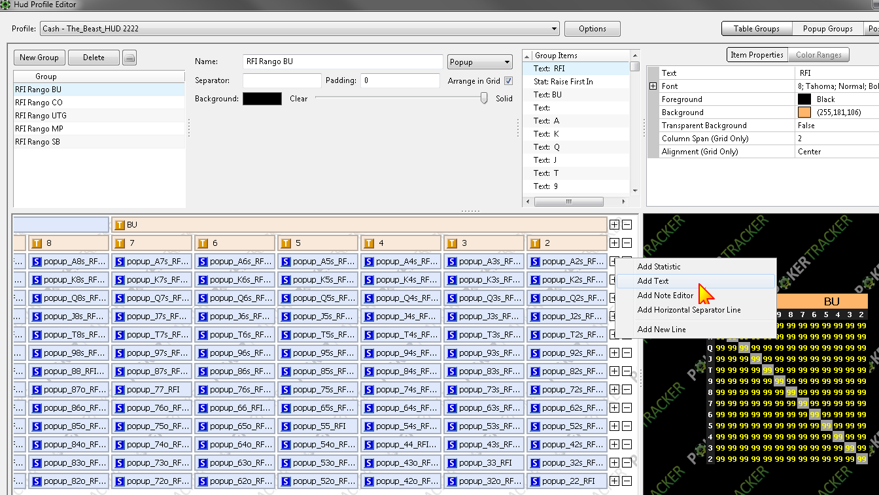Click the printer icon beside the Delete button
The height and width of the screenshot is (495, 879).
pos(129,58)
